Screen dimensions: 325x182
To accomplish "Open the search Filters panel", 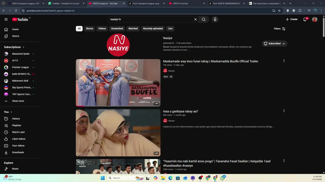I will 280,29.
